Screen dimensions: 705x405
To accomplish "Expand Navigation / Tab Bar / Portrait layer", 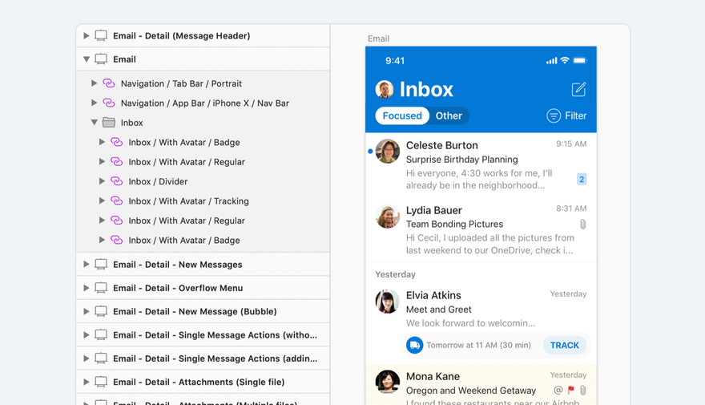I will click(x=94, y=83).
